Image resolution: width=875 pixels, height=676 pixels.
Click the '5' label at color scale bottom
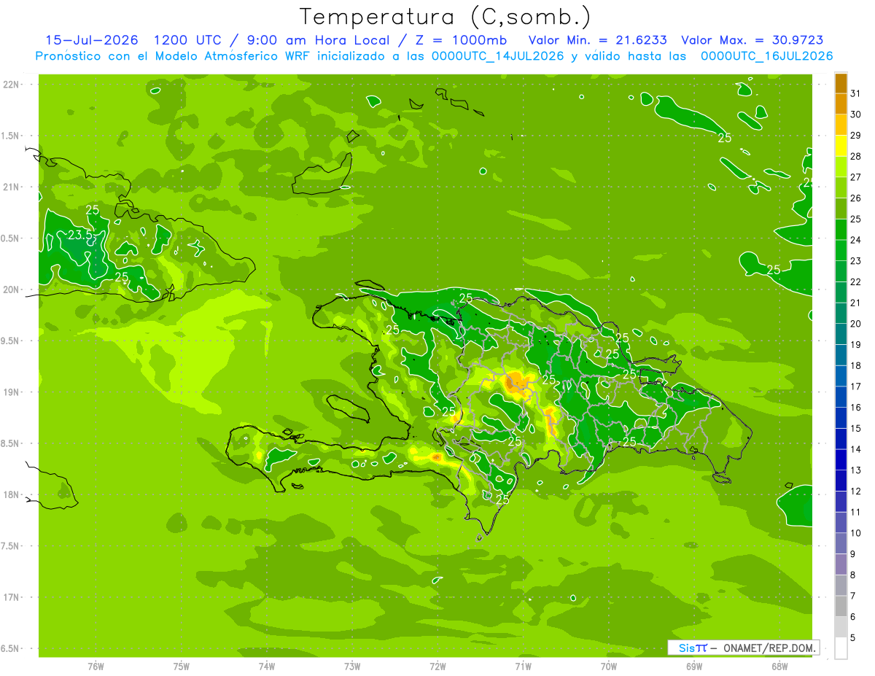tap(852, 638)
